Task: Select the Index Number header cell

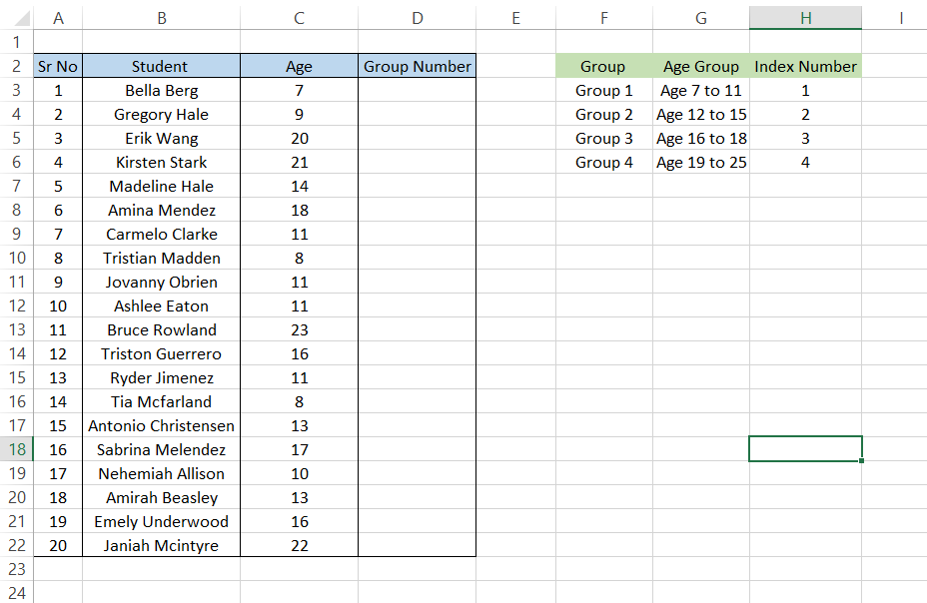Action: tap(805, 66)
